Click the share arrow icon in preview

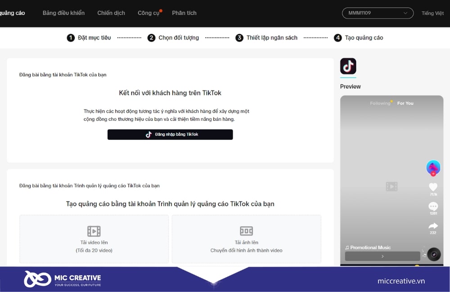click(x=433, y=226)
